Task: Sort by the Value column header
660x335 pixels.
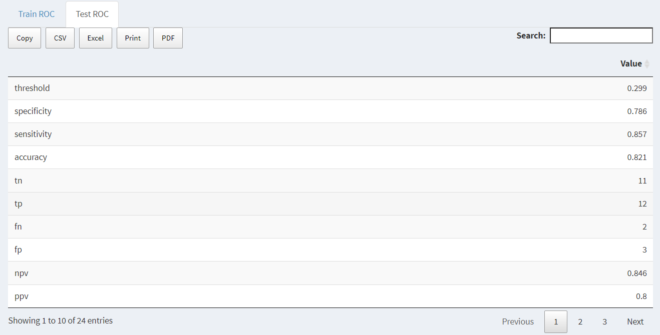Action: 630,63
